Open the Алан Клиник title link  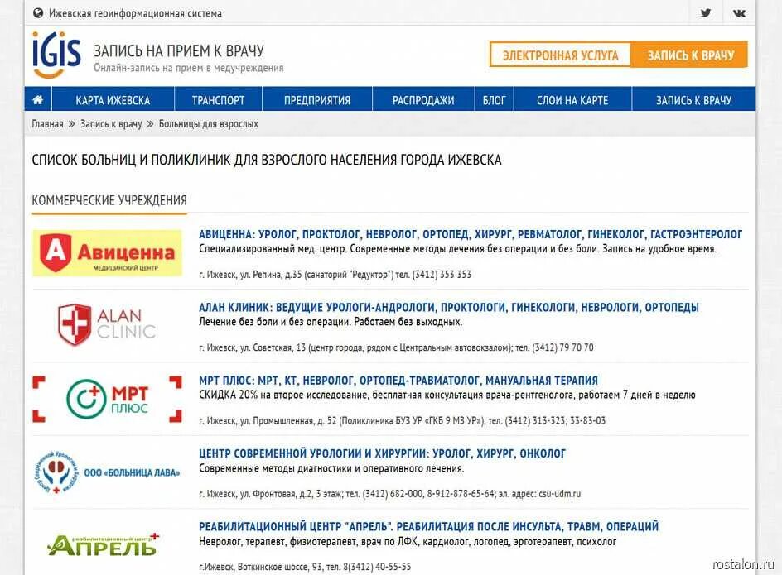pyautogui.click(x=448, y=307)
